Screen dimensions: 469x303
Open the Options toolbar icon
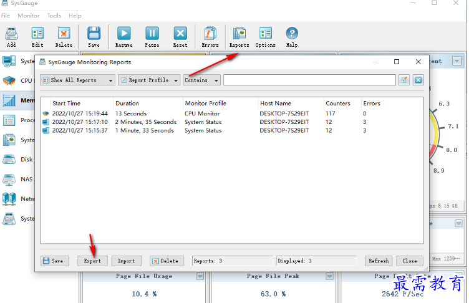pyautogui.click(x=265, y=34)
